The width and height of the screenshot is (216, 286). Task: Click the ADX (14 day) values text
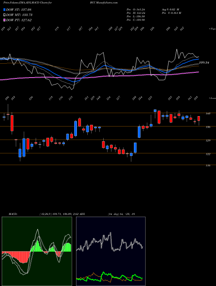(x=121, y=214)
